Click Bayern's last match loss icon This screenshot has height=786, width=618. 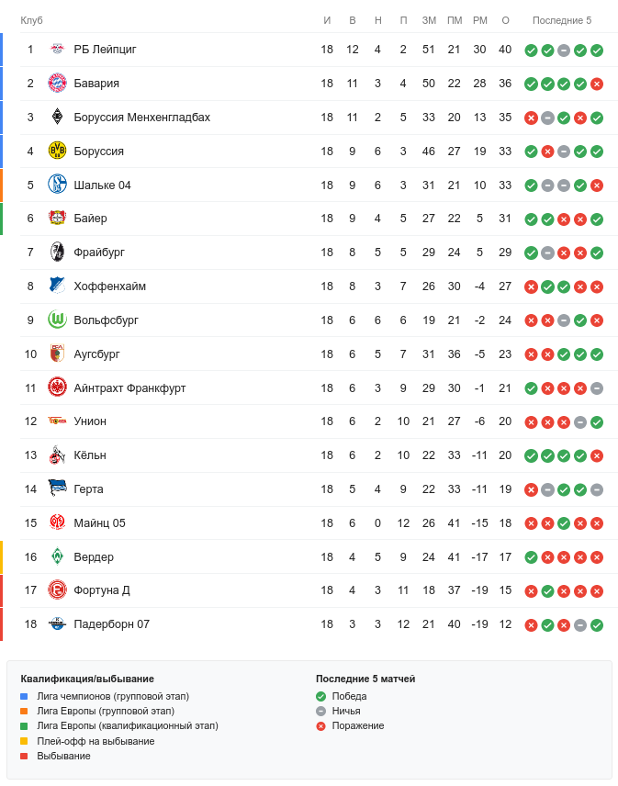click(x=597, y=84)
